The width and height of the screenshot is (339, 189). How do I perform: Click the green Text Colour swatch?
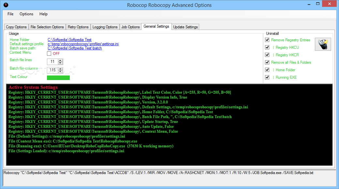point(58,77)
